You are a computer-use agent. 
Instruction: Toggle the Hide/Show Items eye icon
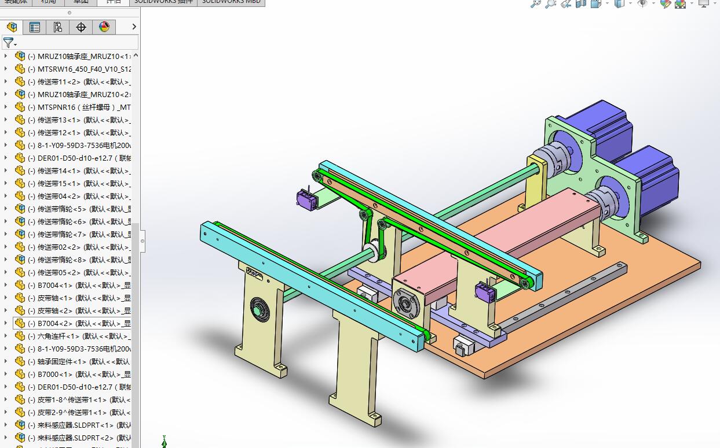pyautogui.click(x=642, y=3)
